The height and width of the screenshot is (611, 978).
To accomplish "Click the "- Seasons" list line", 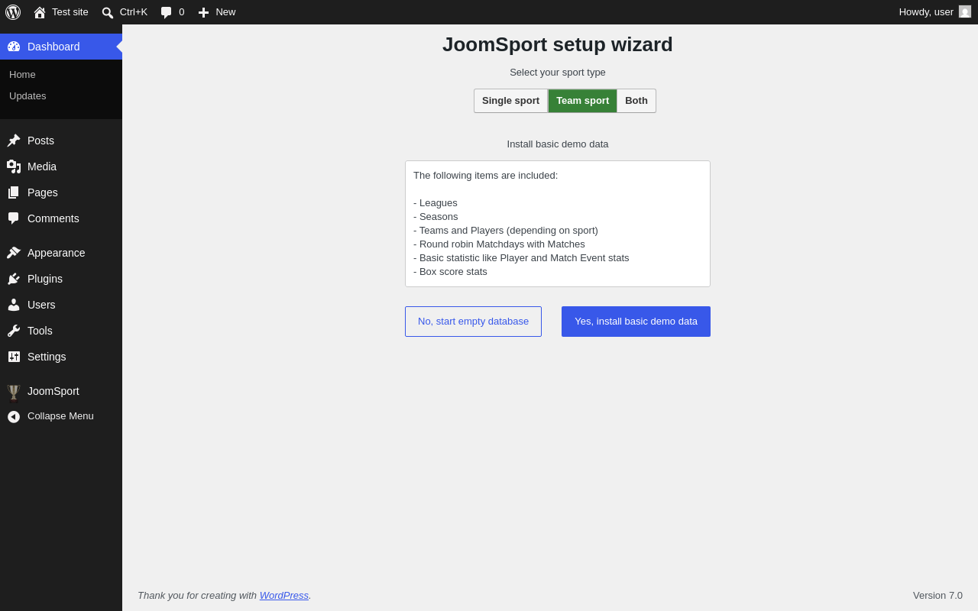I will 436,217.
